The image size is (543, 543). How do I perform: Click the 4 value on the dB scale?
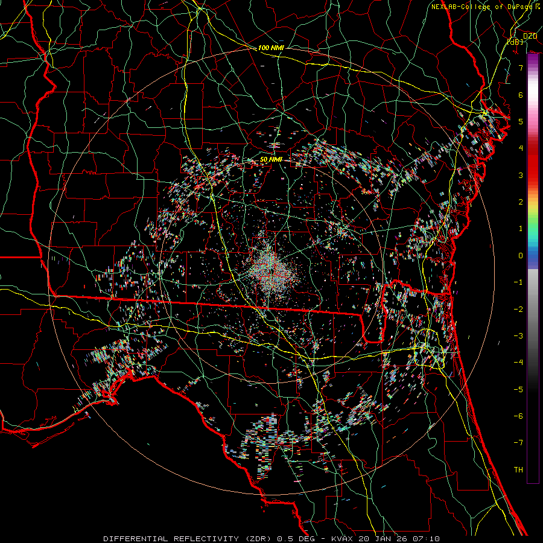tap(520, 148)
